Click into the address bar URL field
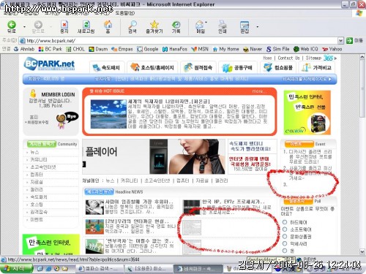The height and width of the screenshot is (274, 366). coord(179,40)
